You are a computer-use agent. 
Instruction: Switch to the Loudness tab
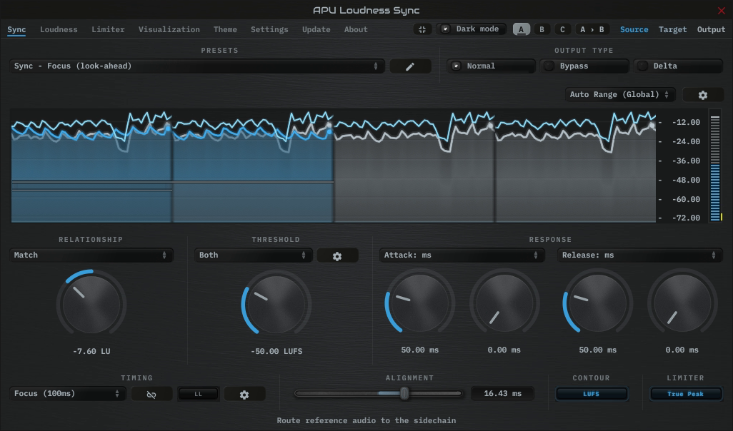pyautogui.click(x=59, y=29)
